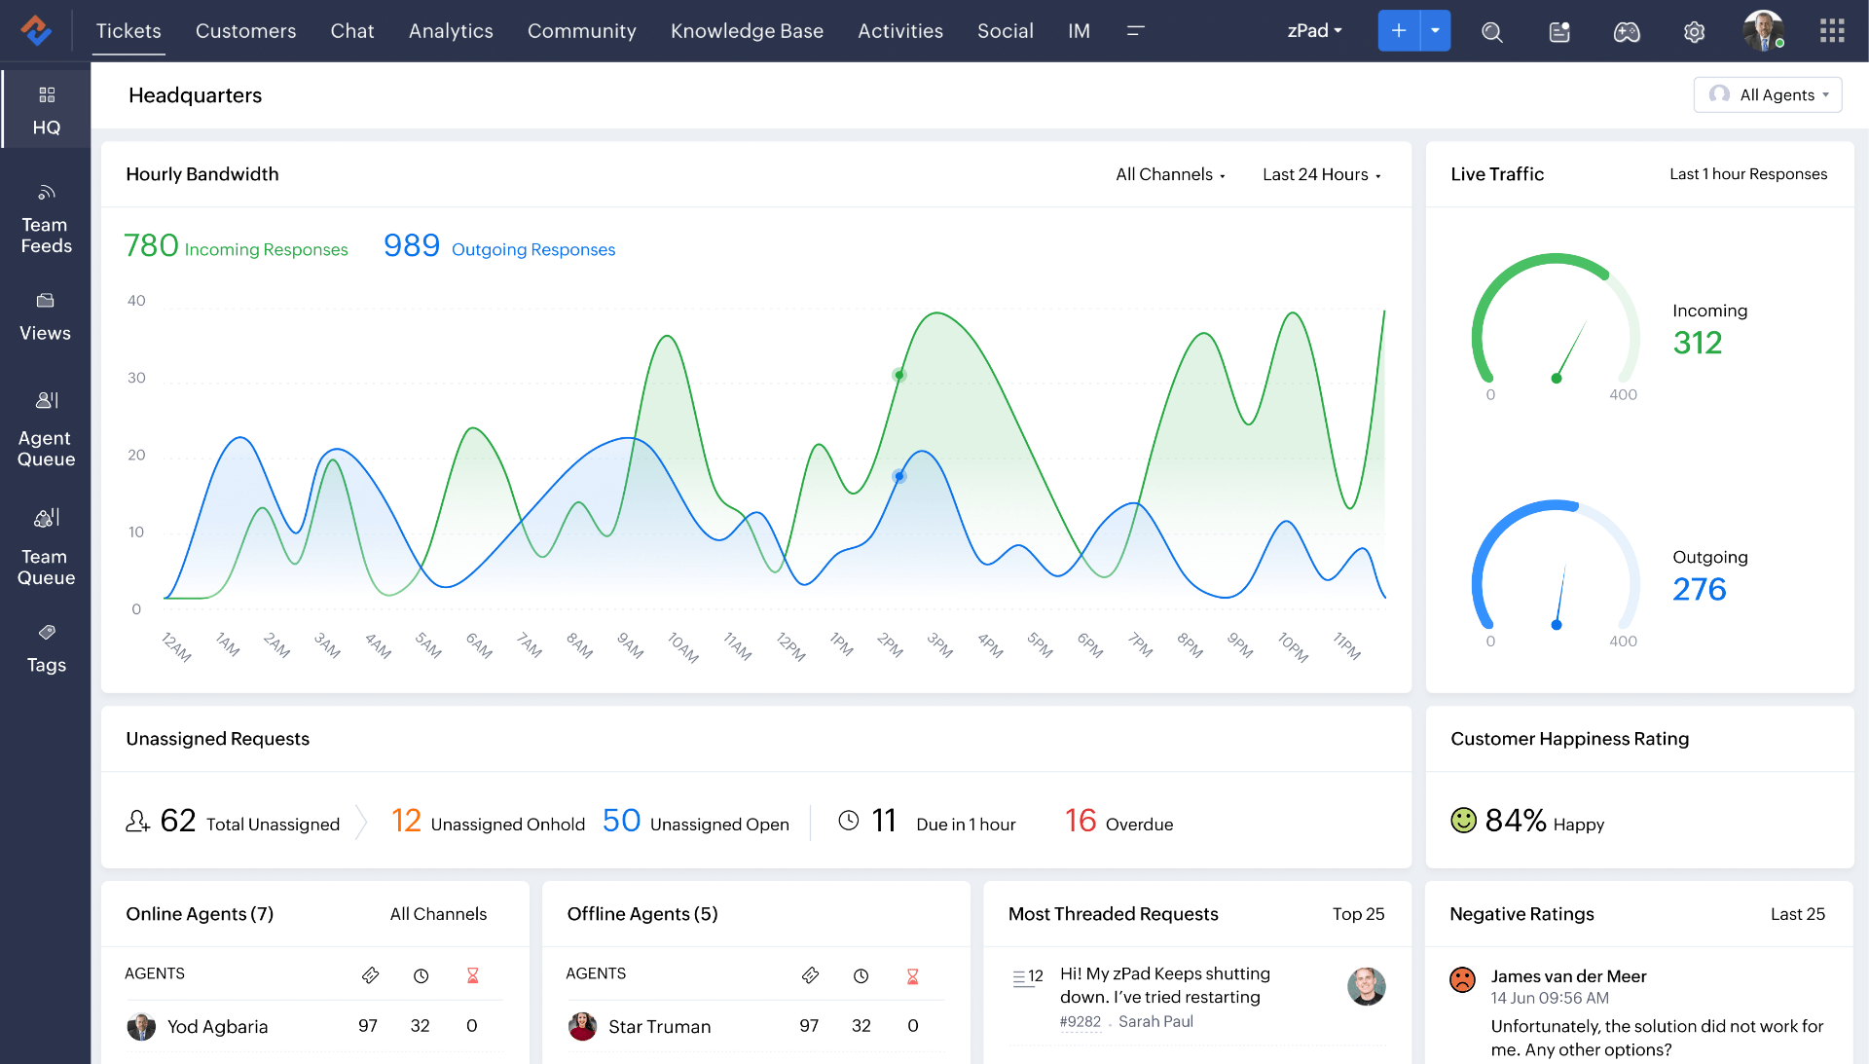The width and height of the screenshot is (1869, 1064).
Task: Open the All Agents dropdown filter
Action: [1769, 93]
